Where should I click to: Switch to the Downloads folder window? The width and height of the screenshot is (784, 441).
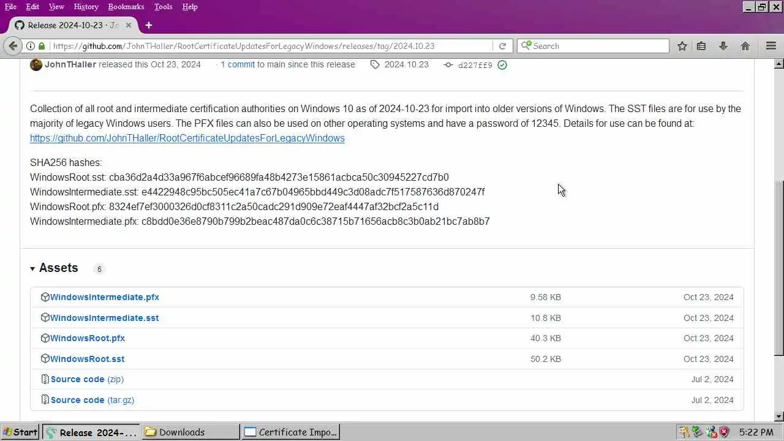(x=191, y=432)
